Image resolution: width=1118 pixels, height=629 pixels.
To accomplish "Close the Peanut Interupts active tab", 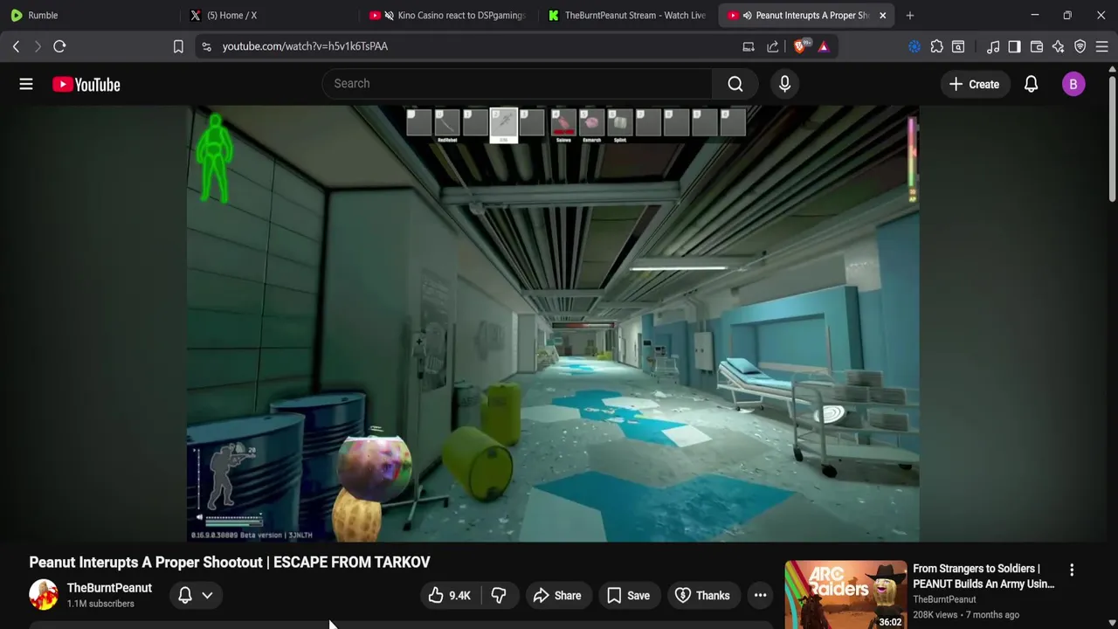I will click(x=882, y=15).
